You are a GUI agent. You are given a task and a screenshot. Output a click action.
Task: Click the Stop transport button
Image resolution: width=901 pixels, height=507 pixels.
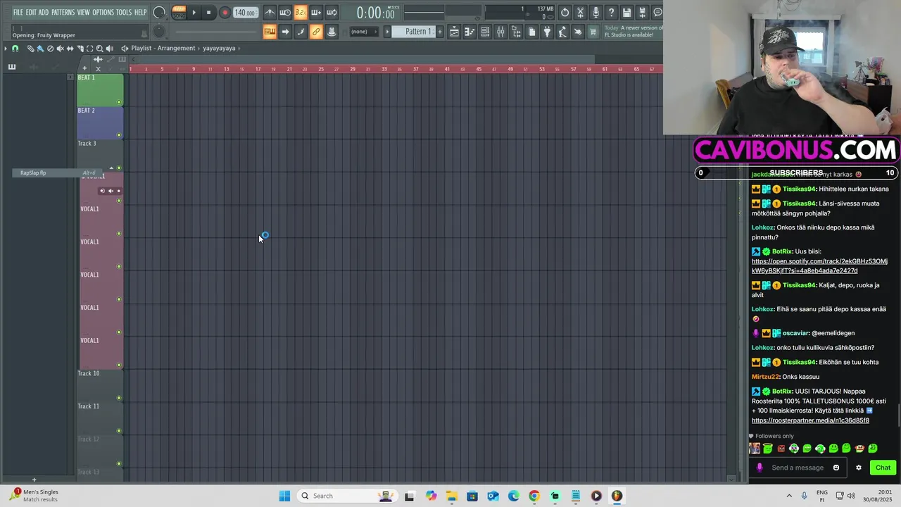[208, 12]
